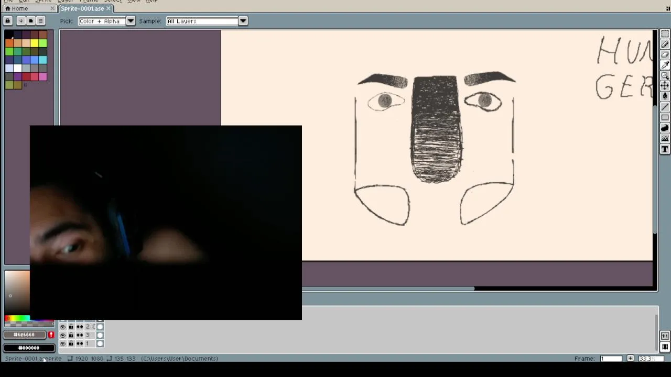Pick the white palette swatch
This screenshot has width=671, height=377.
(x=17, y=68)
